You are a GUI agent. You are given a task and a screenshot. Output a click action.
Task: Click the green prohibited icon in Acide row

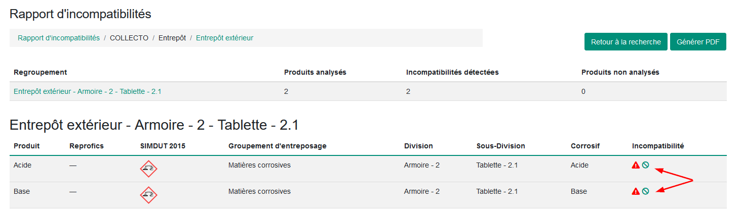point(645,165)
